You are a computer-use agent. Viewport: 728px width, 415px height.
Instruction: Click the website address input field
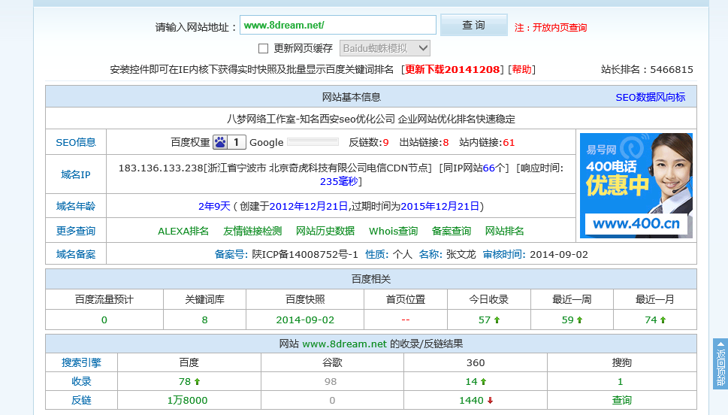click(337, 25)
